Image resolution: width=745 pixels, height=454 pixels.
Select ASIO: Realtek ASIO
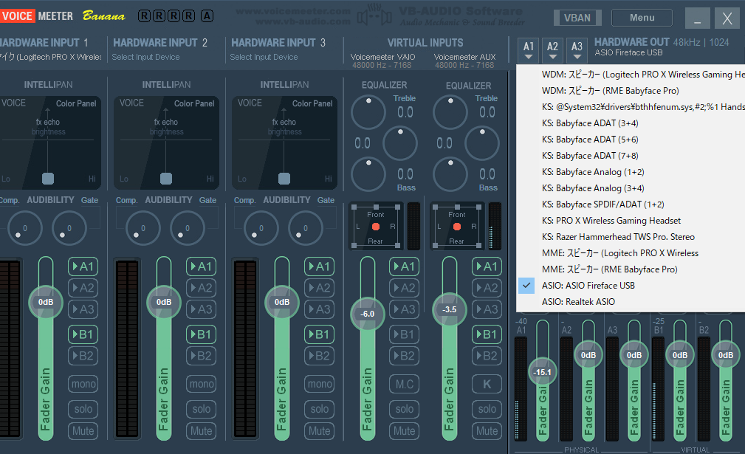pos(631,301)
